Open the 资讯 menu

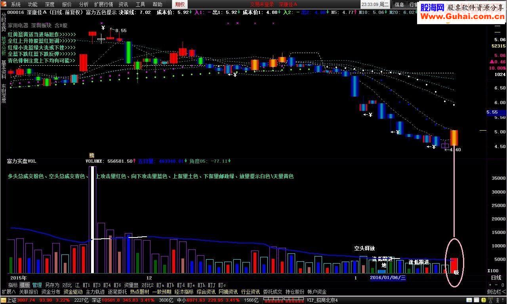(x=123, y=4)
